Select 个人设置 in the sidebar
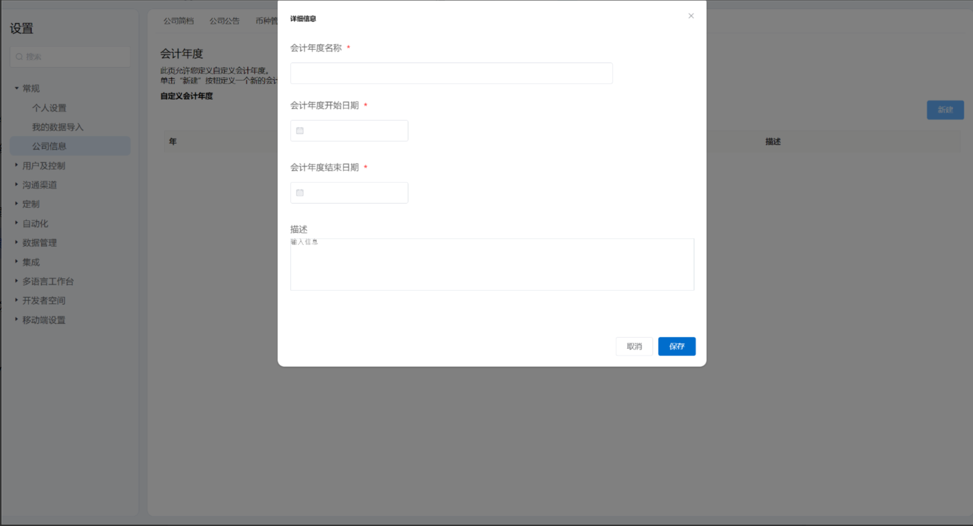 [49, 108]
